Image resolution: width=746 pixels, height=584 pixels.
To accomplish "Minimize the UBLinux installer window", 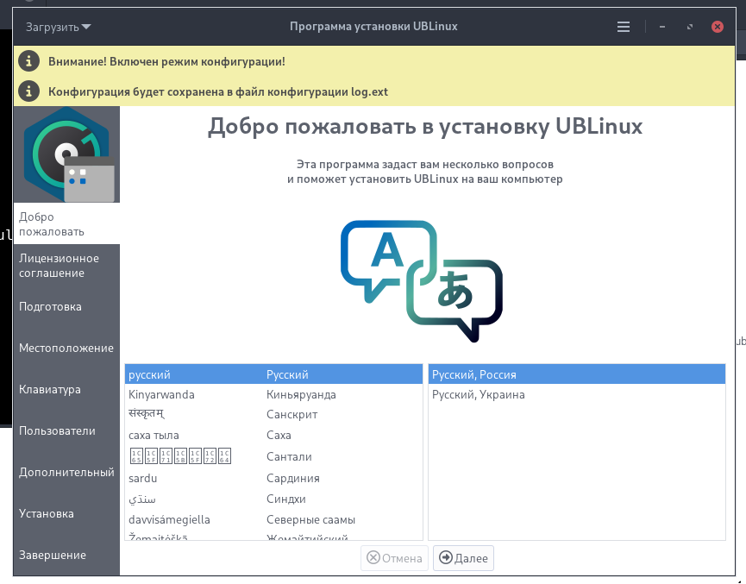I will (661, 27).
